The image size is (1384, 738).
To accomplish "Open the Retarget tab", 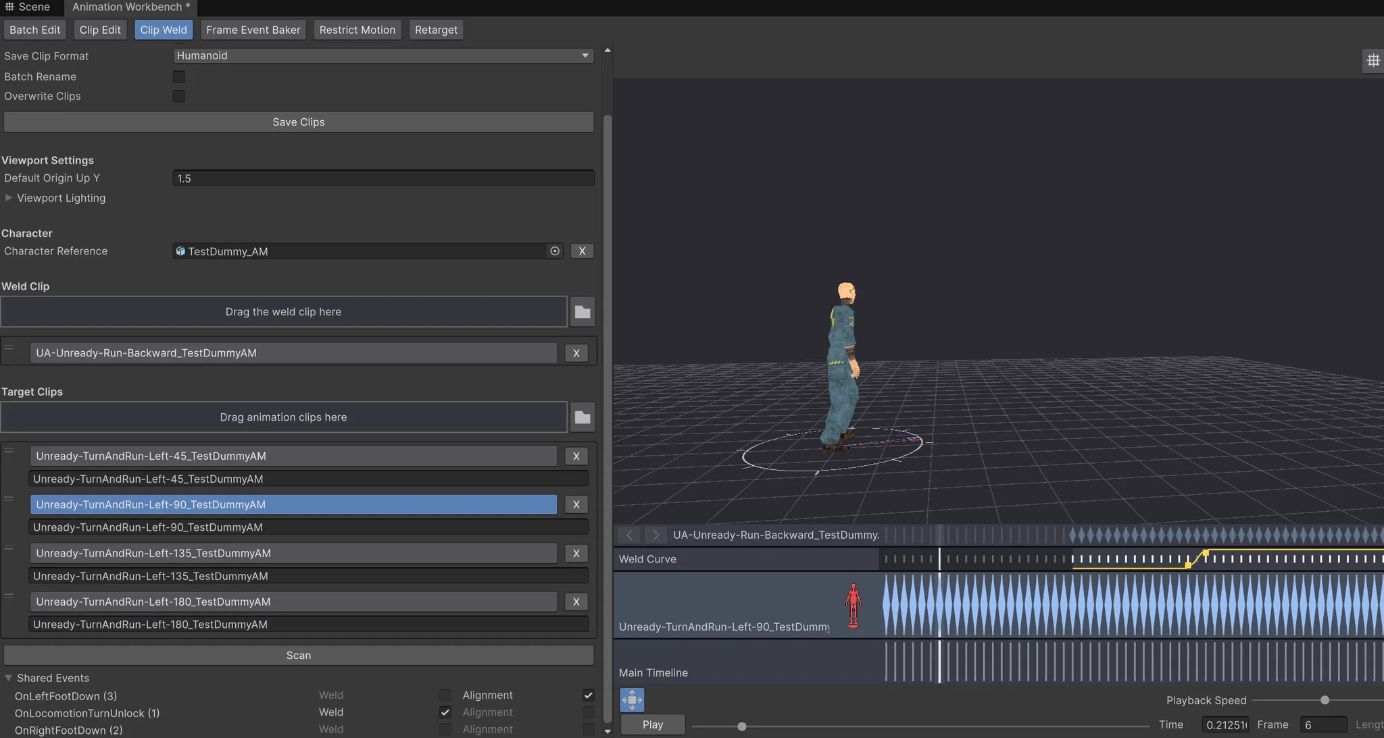I will 436,30.
